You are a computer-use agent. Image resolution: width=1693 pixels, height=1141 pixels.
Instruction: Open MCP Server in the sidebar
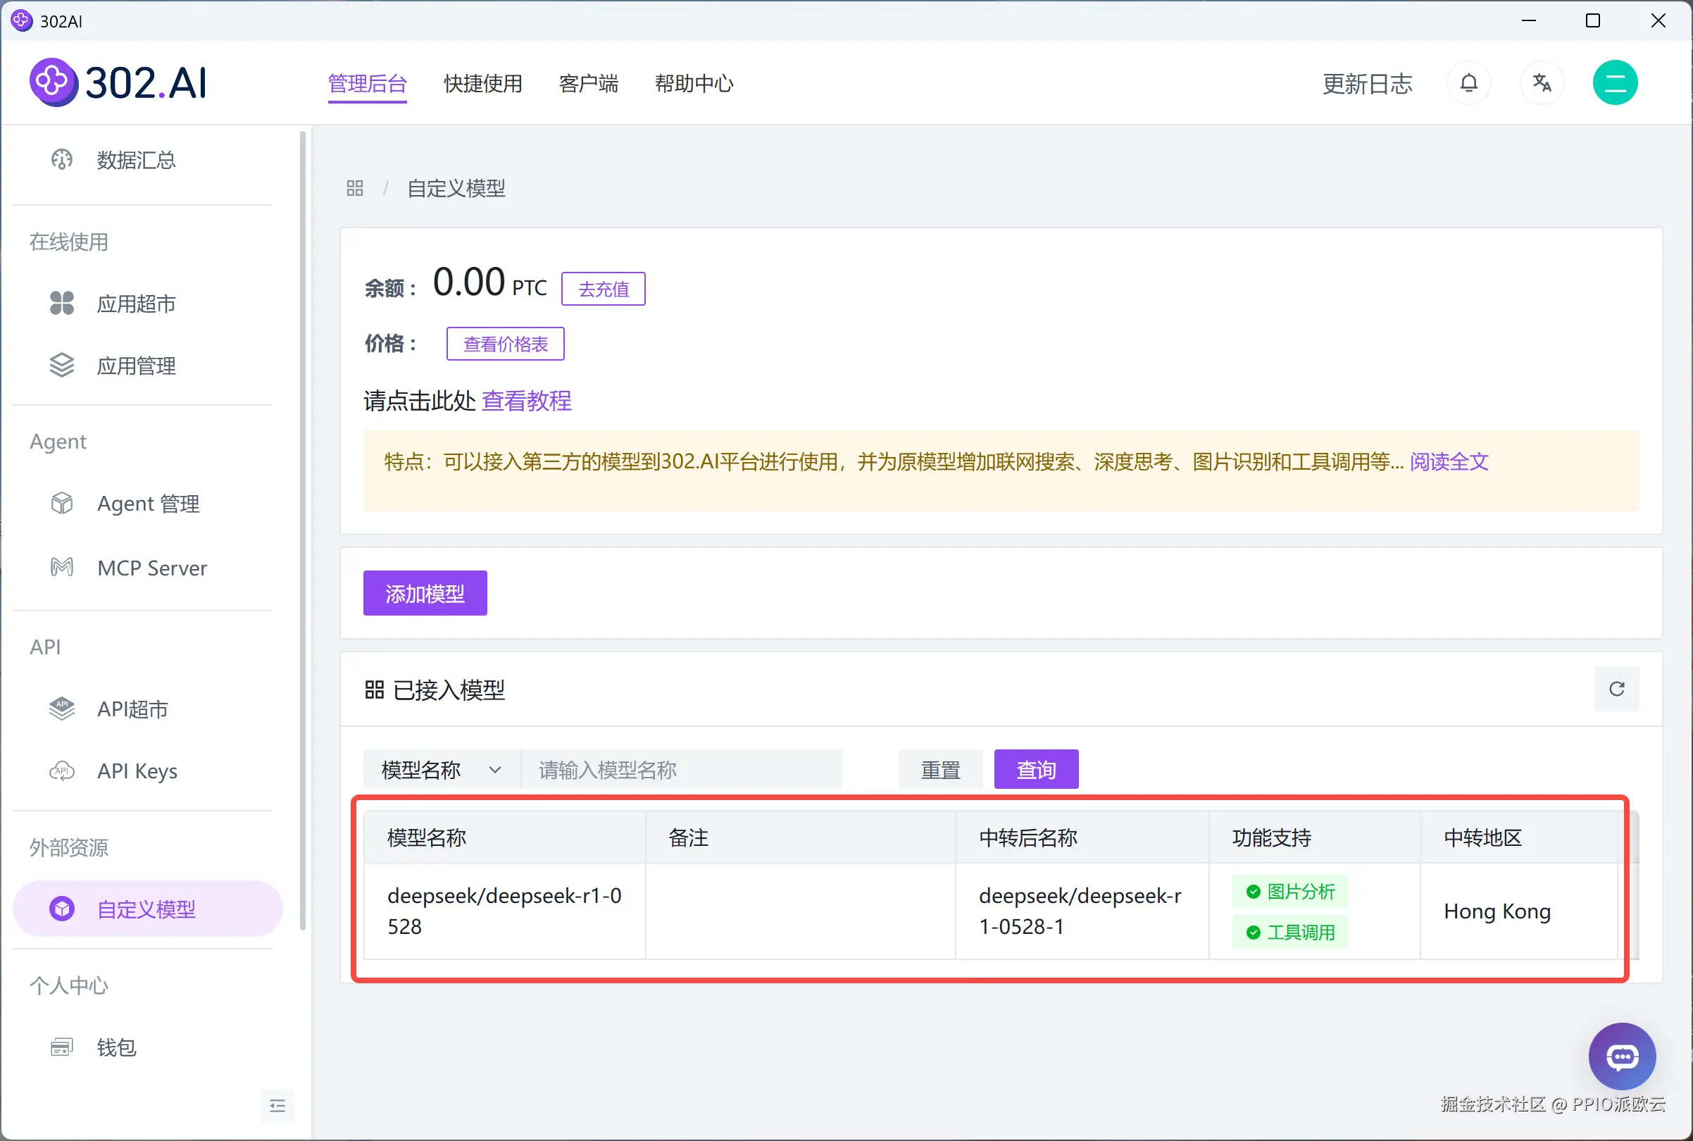(151, 568)
